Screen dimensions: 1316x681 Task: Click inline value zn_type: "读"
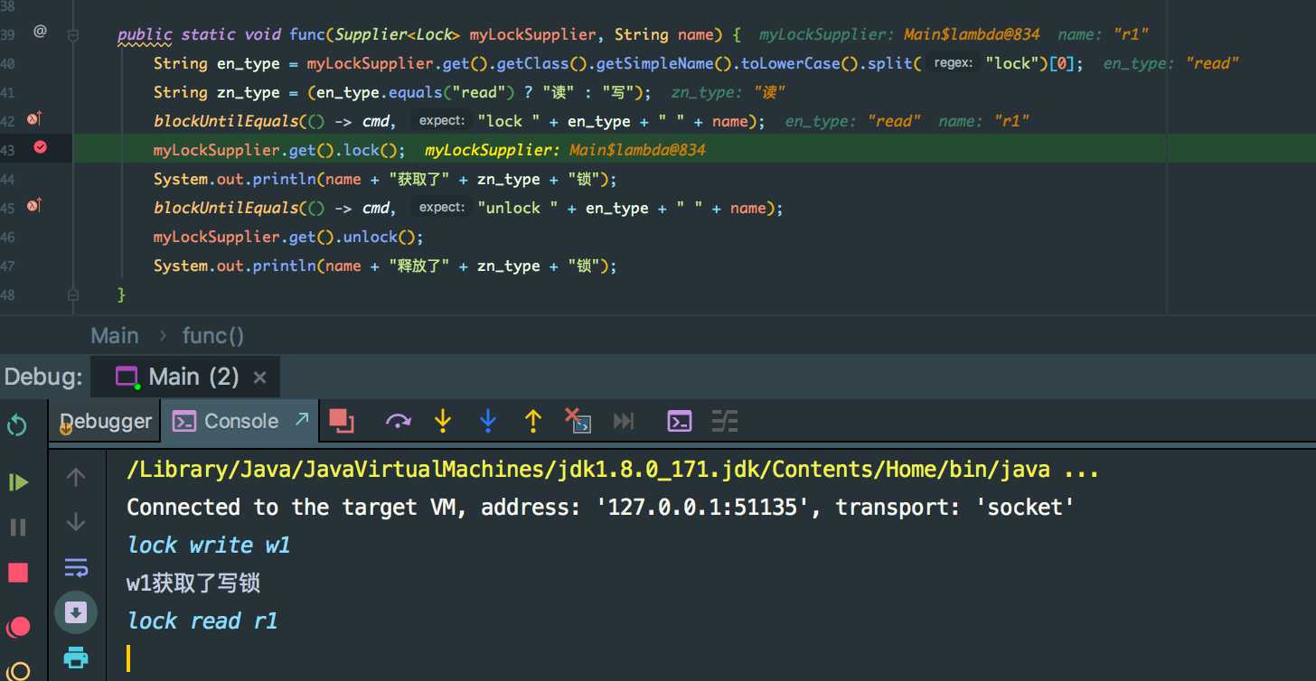(x=728, y=92)
